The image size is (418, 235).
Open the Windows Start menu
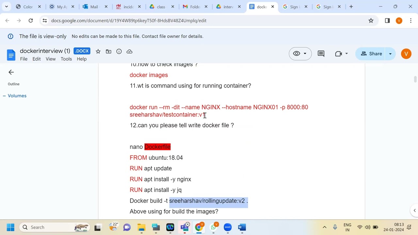tap(10, 227)
